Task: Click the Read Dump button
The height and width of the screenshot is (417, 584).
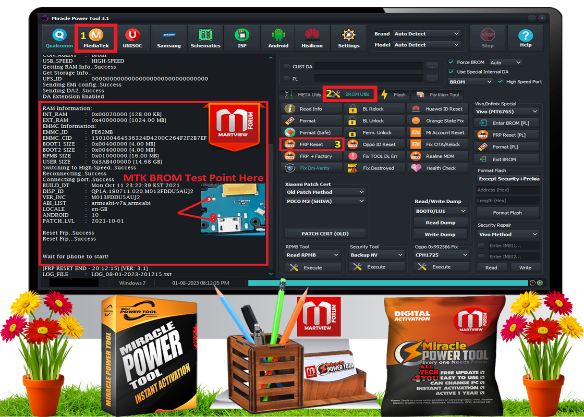Action: click(x=441, y=223)
